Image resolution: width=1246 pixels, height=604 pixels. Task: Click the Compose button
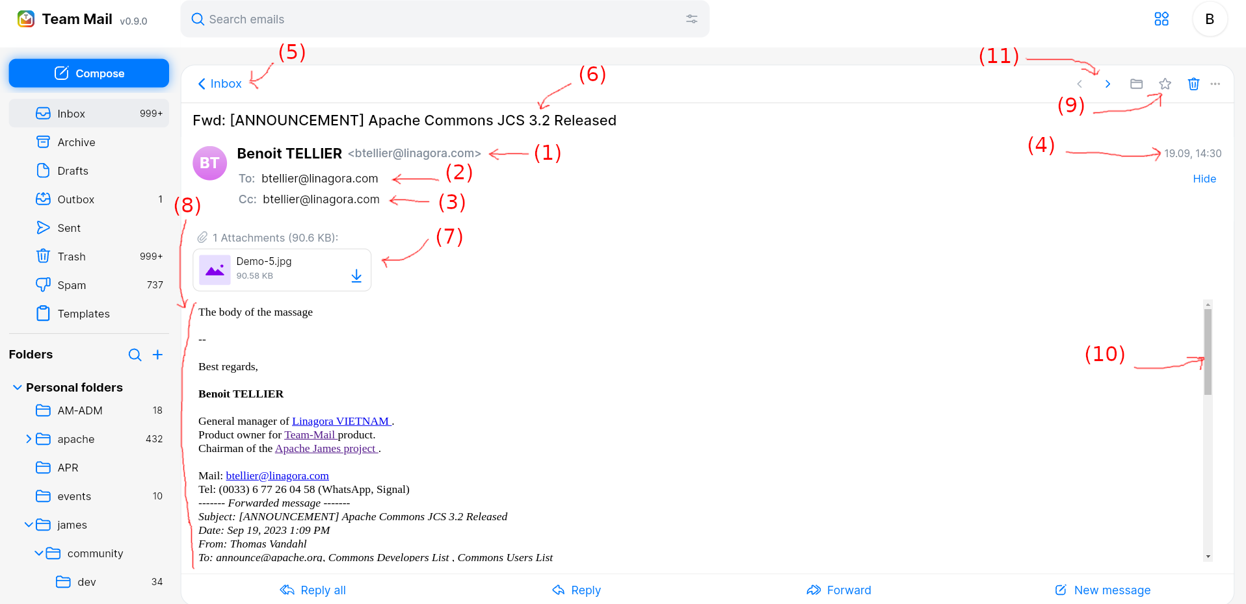coord(89,73)
